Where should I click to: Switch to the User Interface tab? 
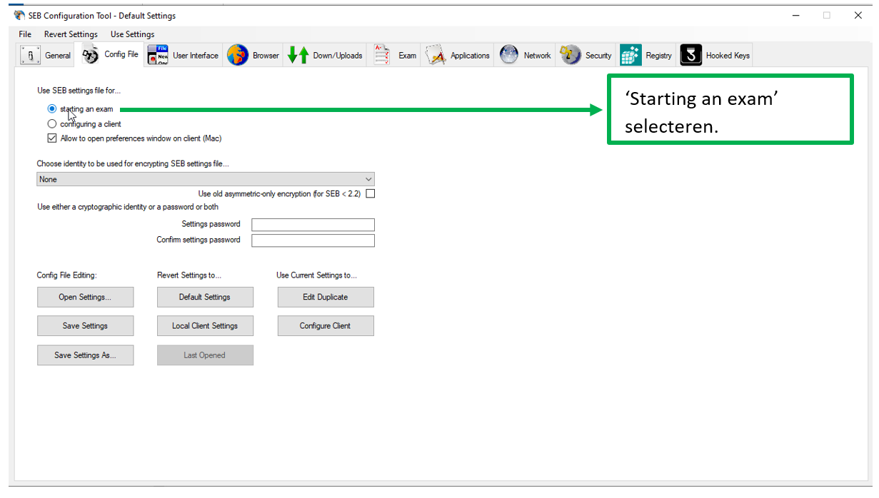point(183,55)
